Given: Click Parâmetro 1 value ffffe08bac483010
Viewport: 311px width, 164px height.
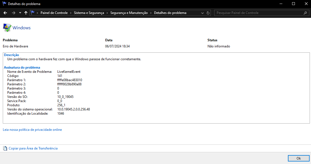Looking at the screenshot, I should [x=70, y=80].
